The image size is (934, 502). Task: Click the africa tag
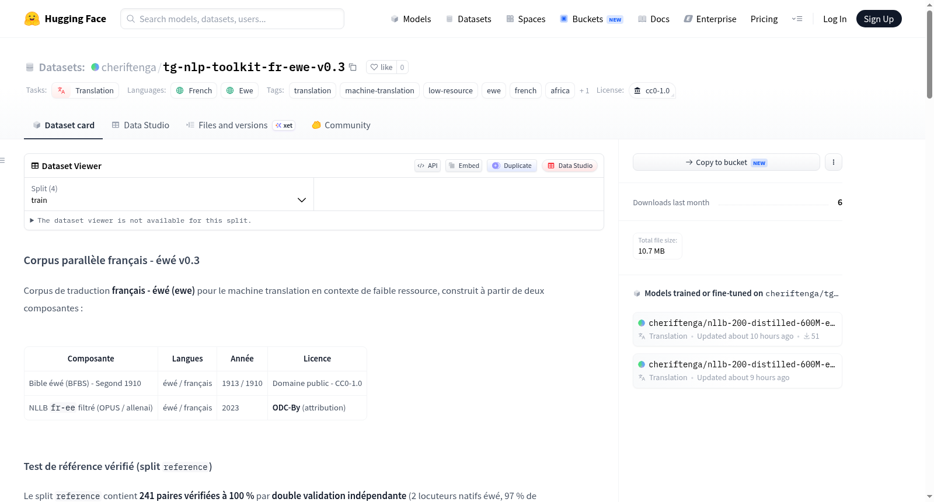(560, 90)
